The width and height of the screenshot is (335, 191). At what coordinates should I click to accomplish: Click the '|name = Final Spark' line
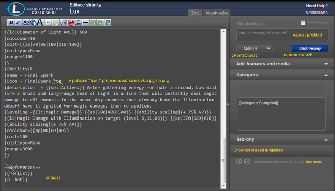[x=29, y=75]
